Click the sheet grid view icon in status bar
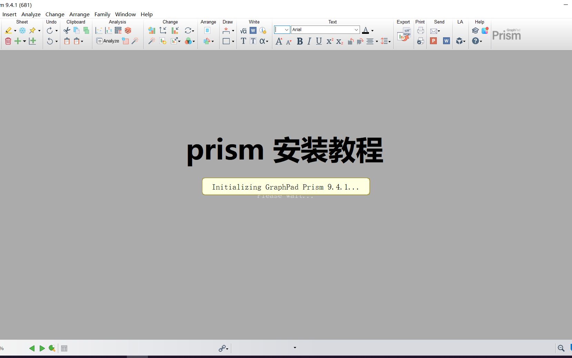Viewport: 572px width, 358px height. (64, 349)
